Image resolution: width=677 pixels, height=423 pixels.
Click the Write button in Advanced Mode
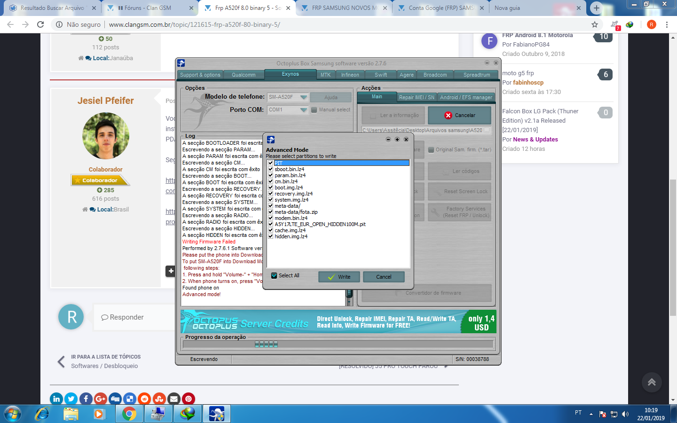(339, 277)
